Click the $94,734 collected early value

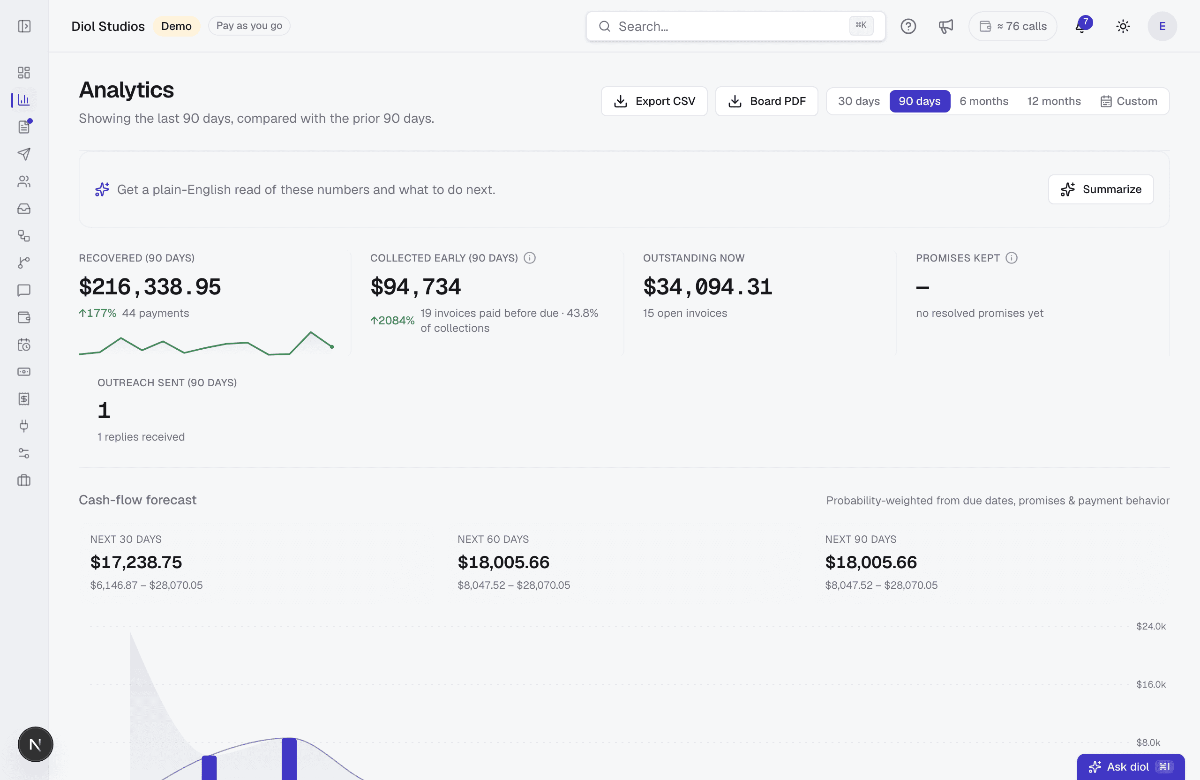coord(415,287)
